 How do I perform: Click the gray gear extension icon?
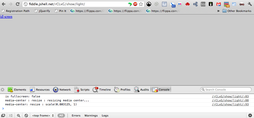[x=156, y=4]
